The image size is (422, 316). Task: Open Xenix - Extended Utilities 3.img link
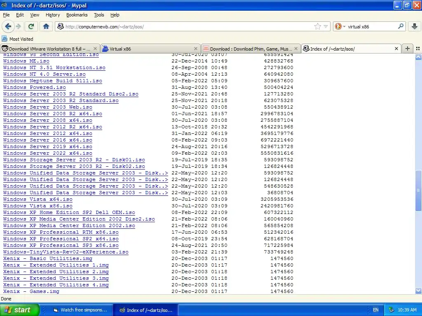tap(56, 278)
